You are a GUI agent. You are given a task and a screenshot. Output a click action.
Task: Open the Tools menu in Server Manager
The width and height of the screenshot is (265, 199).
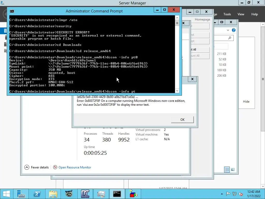227,14
